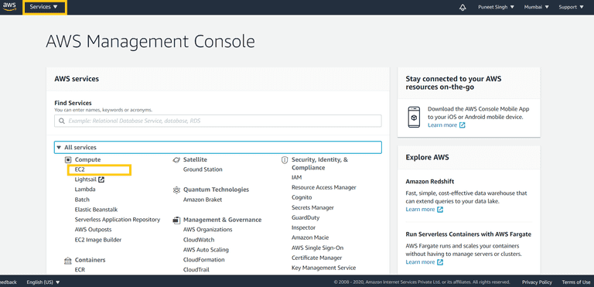Viewport: 594px width, 287px height.
Task: Click the Containers category icon
Action: tap(68, 260)
